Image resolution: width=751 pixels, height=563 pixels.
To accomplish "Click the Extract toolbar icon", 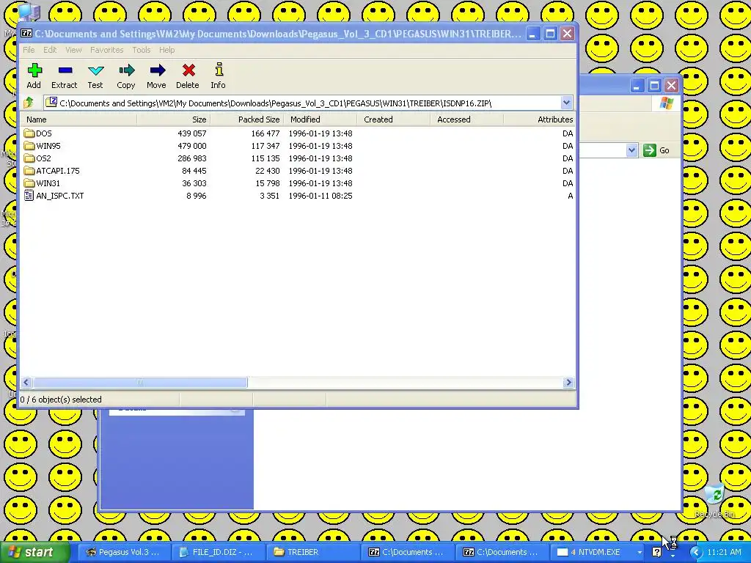I will [65, 70].
